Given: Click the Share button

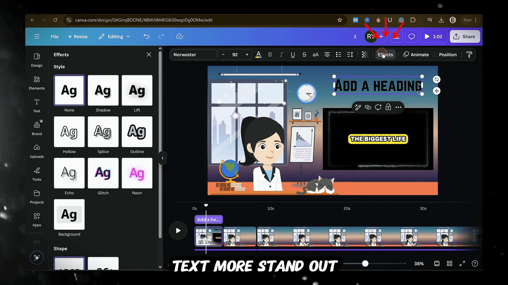Looking at the screenshot, I should coord(465,36).
